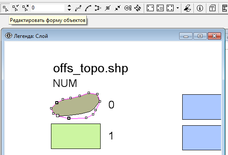
Task: Click the legend value label 0
Action: click(111, 105)
